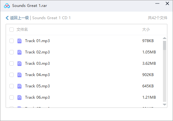
Task: Click the audio file icon for Track 01.mp3
Action: (19, 41)
